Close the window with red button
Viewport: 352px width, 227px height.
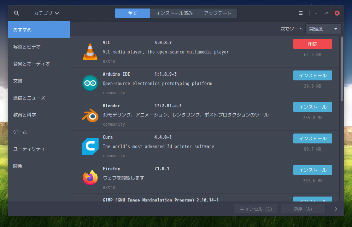tap(337, 13)
